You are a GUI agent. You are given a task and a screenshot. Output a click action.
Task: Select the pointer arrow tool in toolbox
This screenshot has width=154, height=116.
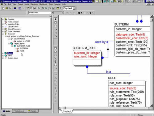click(x=55, y=19)
